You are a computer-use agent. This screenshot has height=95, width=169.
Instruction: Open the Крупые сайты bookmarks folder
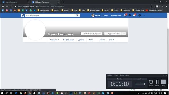click(93, 11)
